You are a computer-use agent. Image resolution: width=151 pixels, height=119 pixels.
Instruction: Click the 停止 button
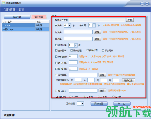tap(122, 104)
